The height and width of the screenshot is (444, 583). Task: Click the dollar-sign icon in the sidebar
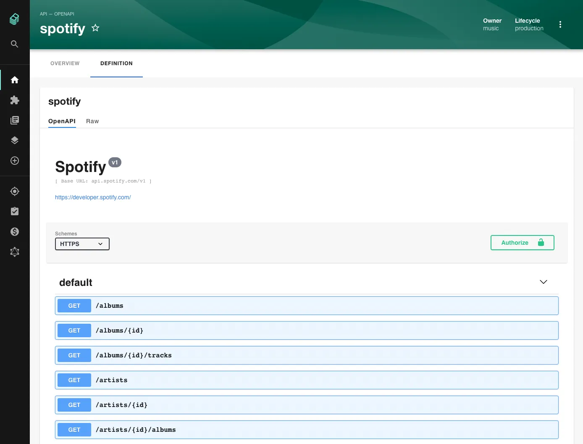15,231
